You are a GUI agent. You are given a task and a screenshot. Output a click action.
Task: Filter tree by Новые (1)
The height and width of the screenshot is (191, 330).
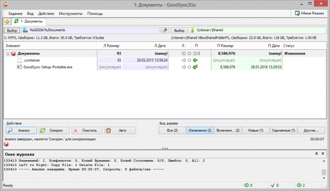[x=256, y=131]
